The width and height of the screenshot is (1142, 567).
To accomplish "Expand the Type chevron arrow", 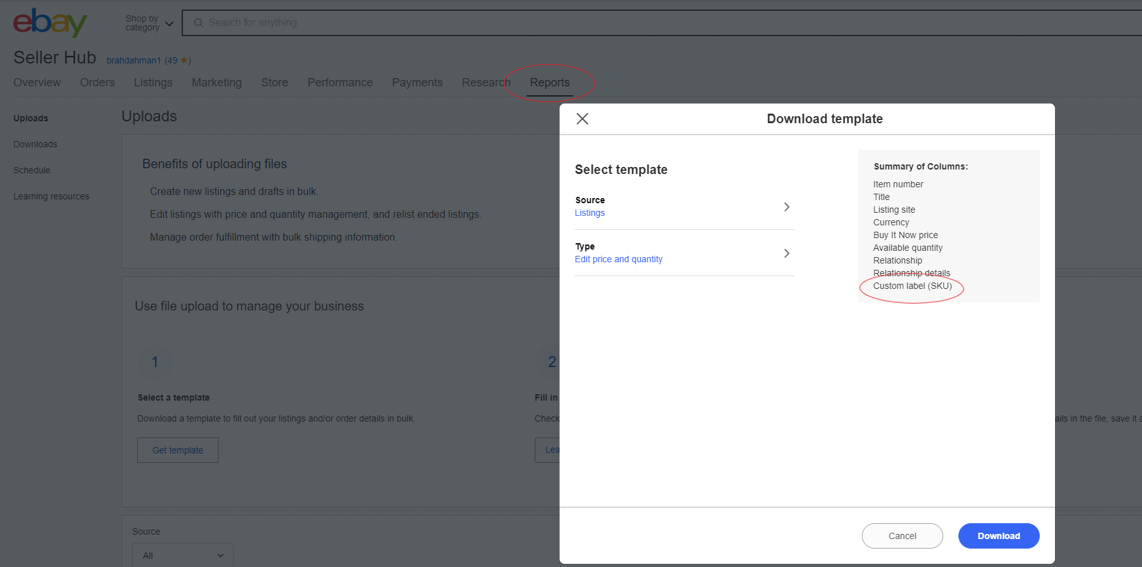I will click(786, 253).
